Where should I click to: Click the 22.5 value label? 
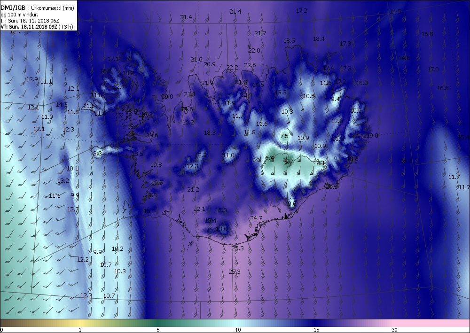coord(250,65)
